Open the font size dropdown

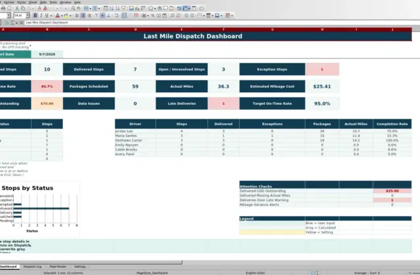pyautogui.click(x=28, y=16)
